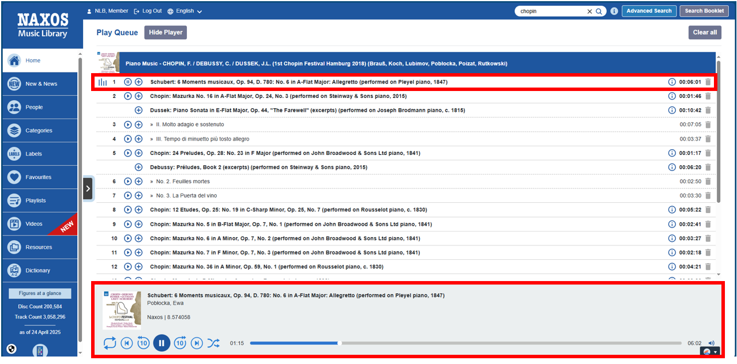The width and height of the screenshot is (737, 364).
Task: Skip to next track
Action: 197,343
